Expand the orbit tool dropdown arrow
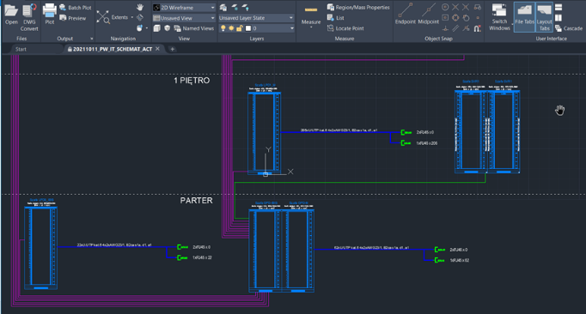 (x=146, y=28)
